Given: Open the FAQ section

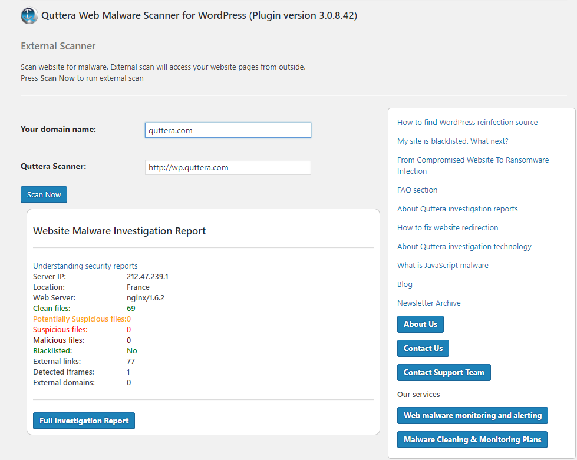Looking at the screenshot, I should point(417,190).
